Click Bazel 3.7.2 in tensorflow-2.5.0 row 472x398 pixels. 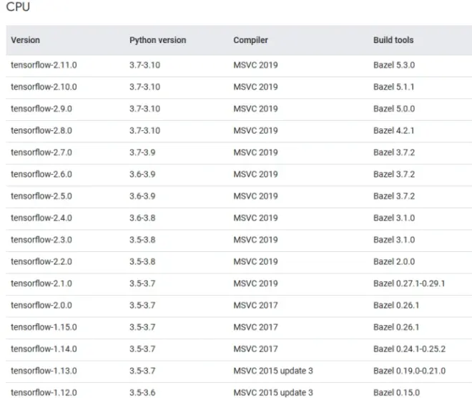394,196
